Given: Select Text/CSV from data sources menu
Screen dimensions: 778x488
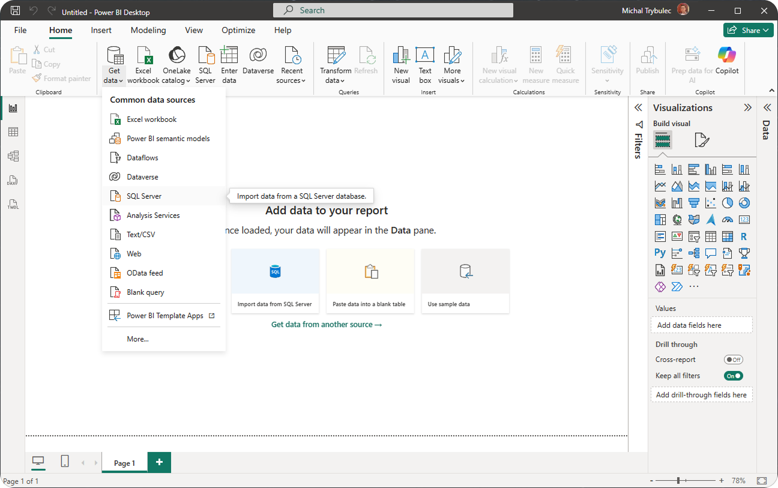Looking at the screenshot, I should point(141,235).
